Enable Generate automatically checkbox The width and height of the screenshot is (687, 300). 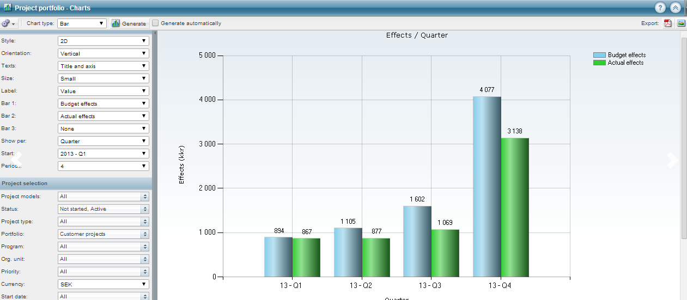155,23
